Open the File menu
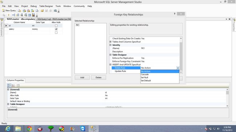236x132 pixels. (x=4, y=6)
